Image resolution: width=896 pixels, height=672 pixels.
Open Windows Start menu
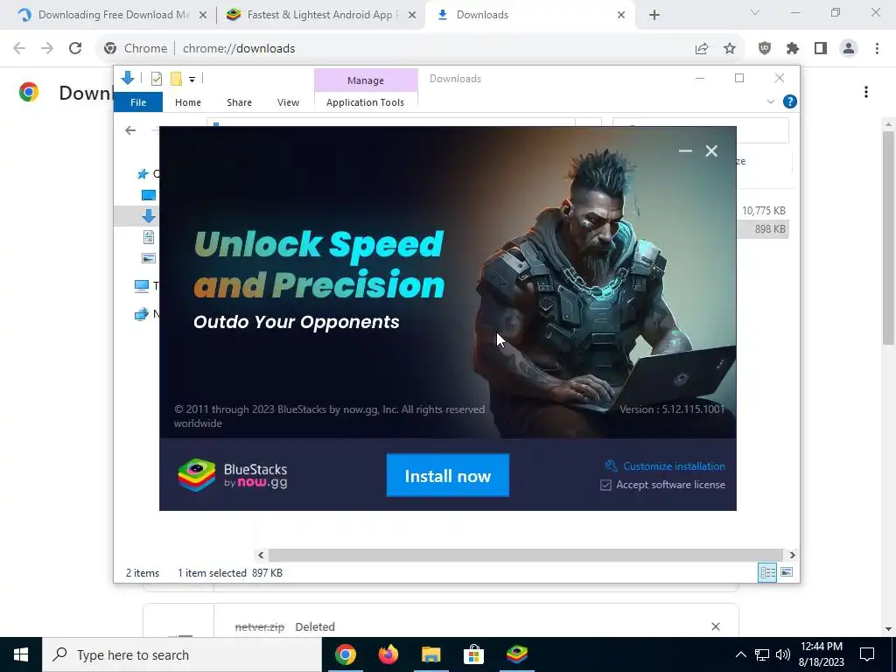coord(21,654)
